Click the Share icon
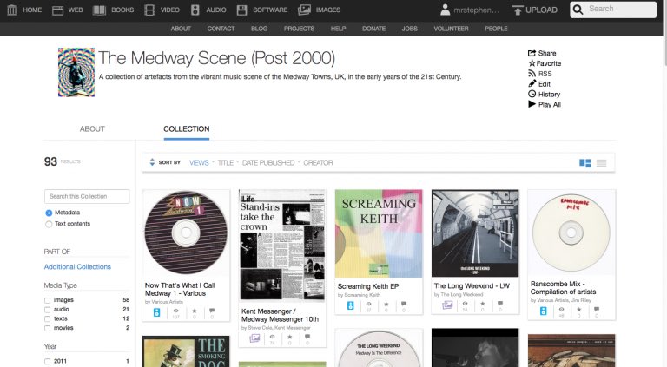The width and height of the screenshot is (667, 367). point(532,53)
